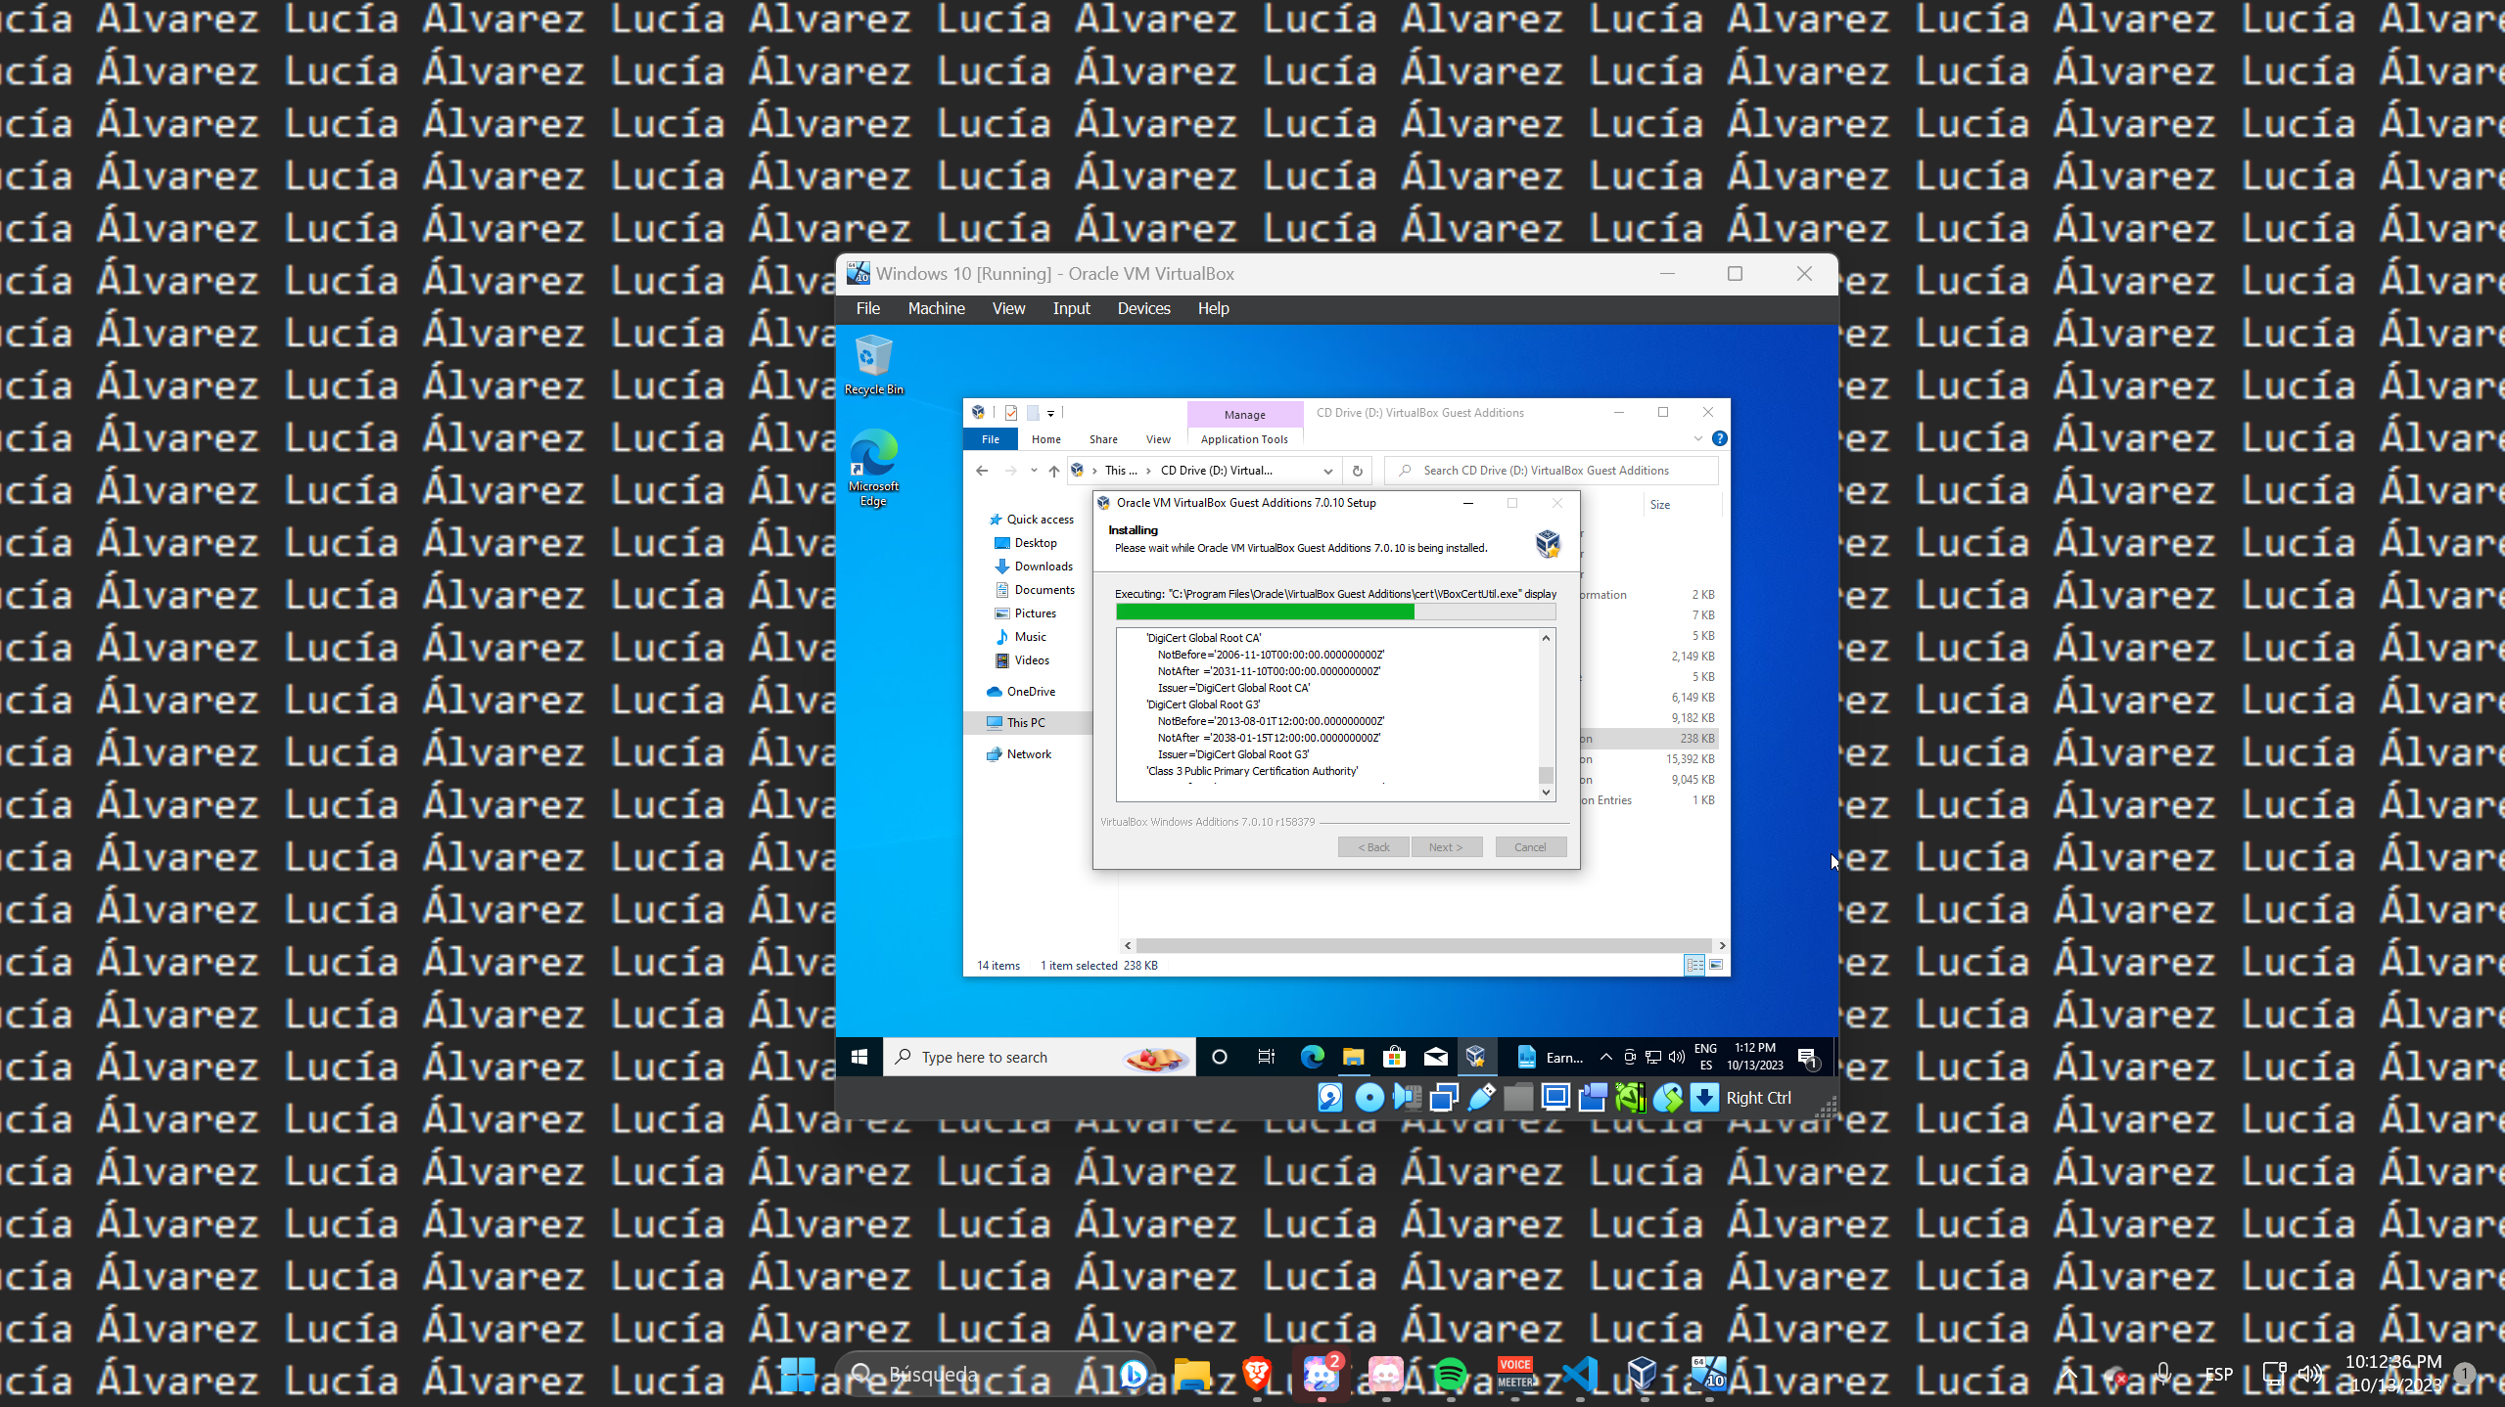Switch to the Application Tools tab
The image size is (2505, 1407).
tap(1243, 438)
